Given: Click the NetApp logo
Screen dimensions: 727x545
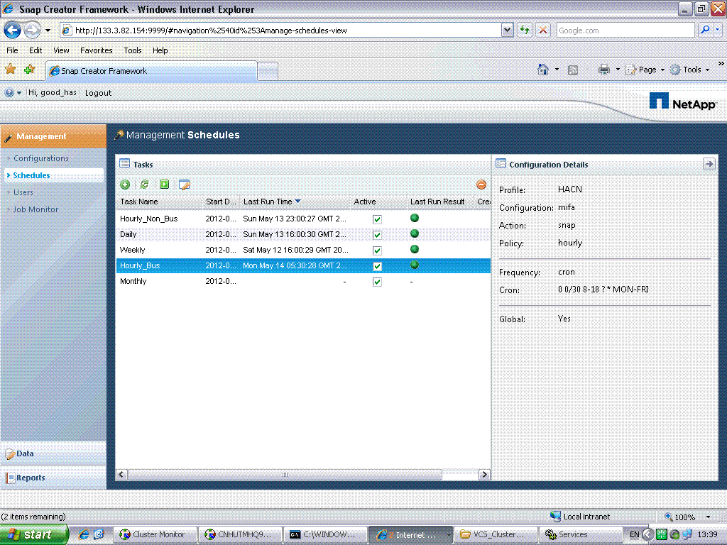Looking at the screenshot, I should click(x=682, y=101).
